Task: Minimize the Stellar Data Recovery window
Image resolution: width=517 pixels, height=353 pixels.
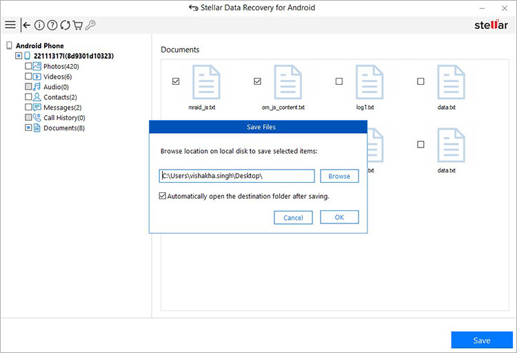Action: point(482,8)
